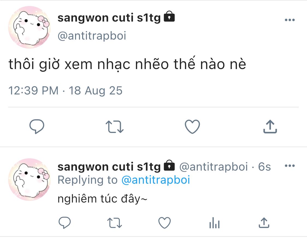Reply to the 'nghiêm túc đây~' tweet
This screenshot has width=307, height=238.
point(65,223)
